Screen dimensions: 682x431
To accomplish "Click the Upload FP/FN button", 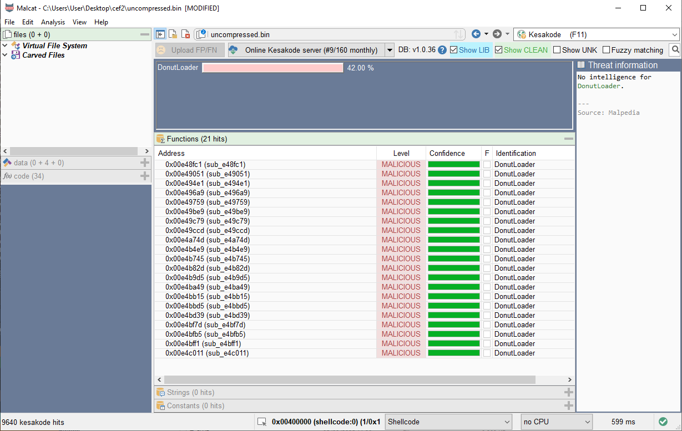I will click(x=190, y=50).
